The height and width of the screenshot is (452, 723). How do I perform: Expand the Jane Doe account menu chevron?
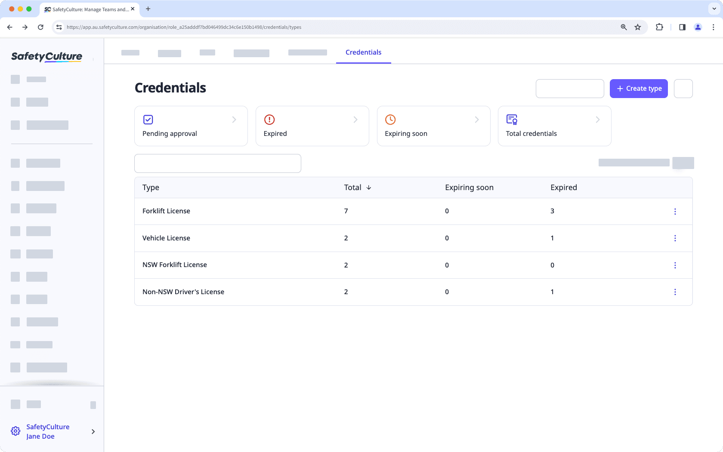point(93,431)
